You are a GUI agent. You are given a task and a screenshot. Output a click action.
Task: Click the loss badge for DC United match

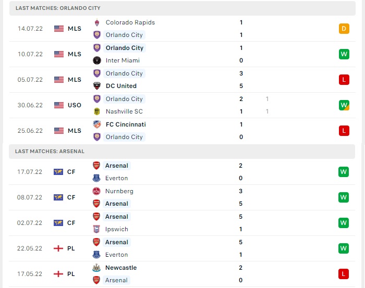(344, 80)
